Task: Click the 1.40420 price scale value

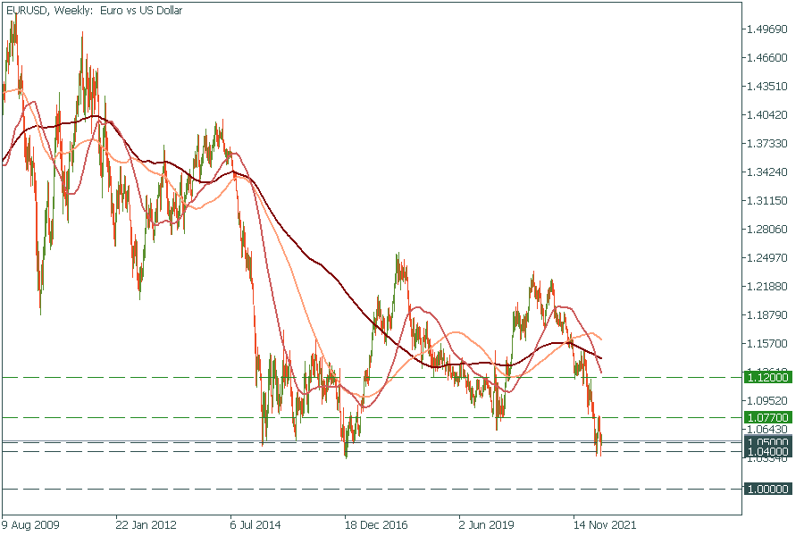Action: pyautogui.click(x=766, y=115)
